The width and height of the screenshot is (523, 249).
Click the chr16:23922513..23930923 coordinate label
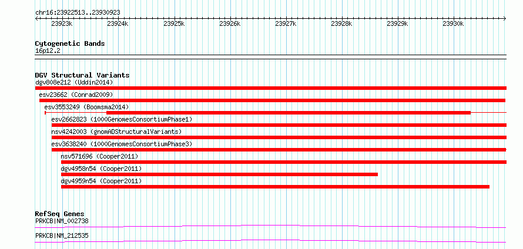tap(78, 12)
